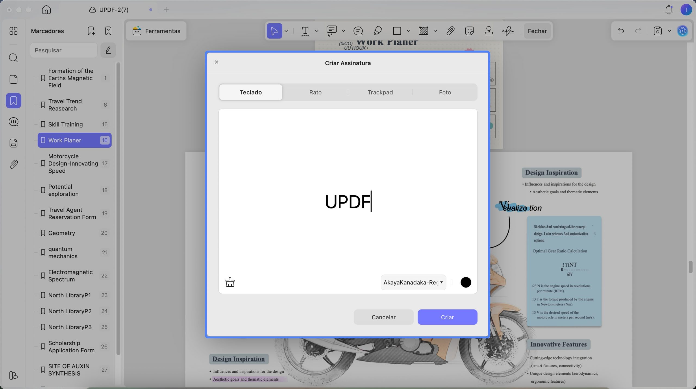Screen dimensions: 696x389
Task: Clear signature with the broom icon
Action: click(230, 282)
